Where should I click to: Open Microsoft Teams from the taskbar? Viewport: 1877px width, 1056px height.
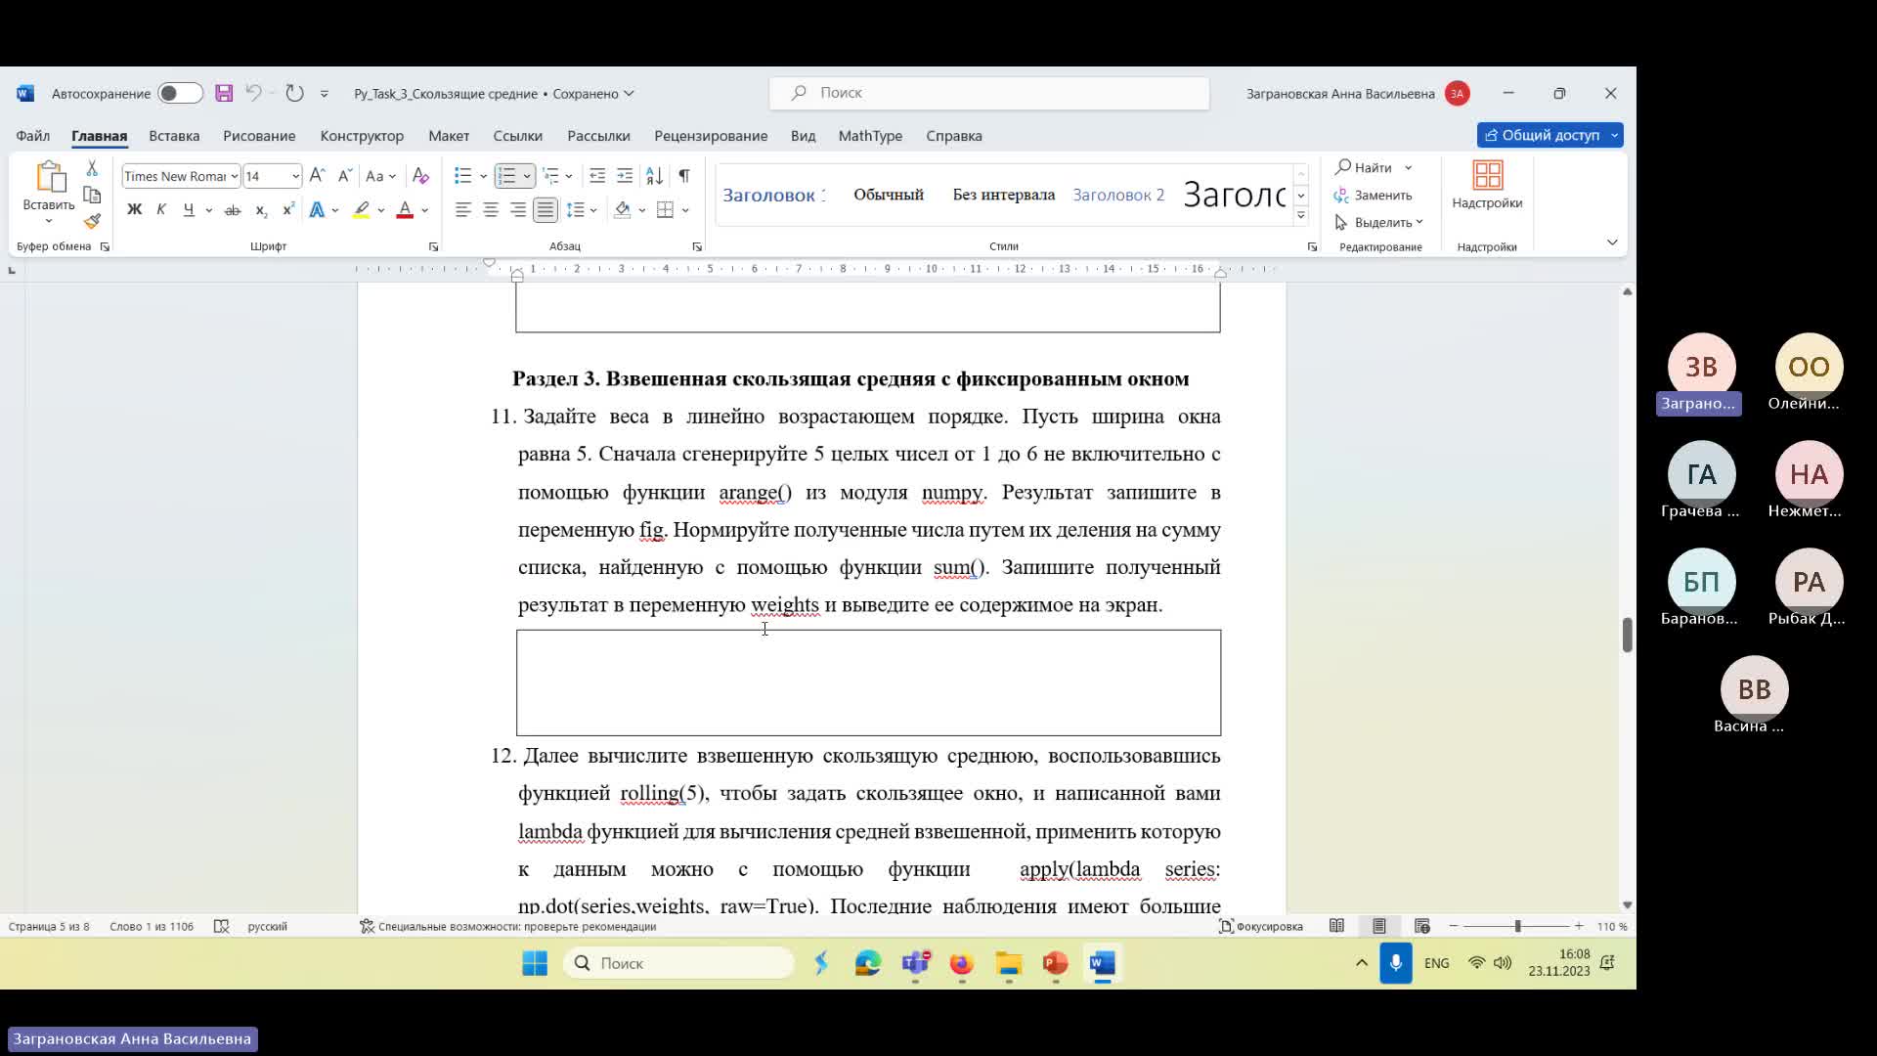coord(915,963)
